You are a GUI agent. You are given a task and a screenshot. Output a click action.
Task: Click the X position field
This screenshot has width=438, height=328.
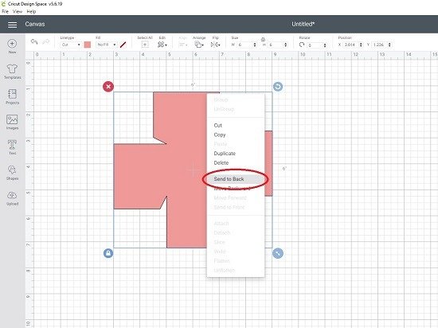pos(350,45)
